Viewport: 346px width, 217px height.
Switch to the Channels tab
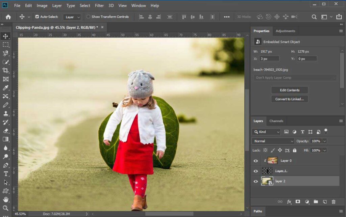[276, 121]
